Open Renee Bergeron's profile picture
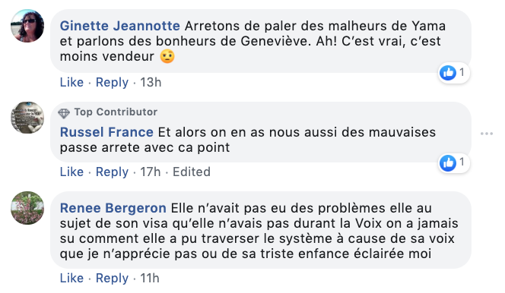 (27, 208)
